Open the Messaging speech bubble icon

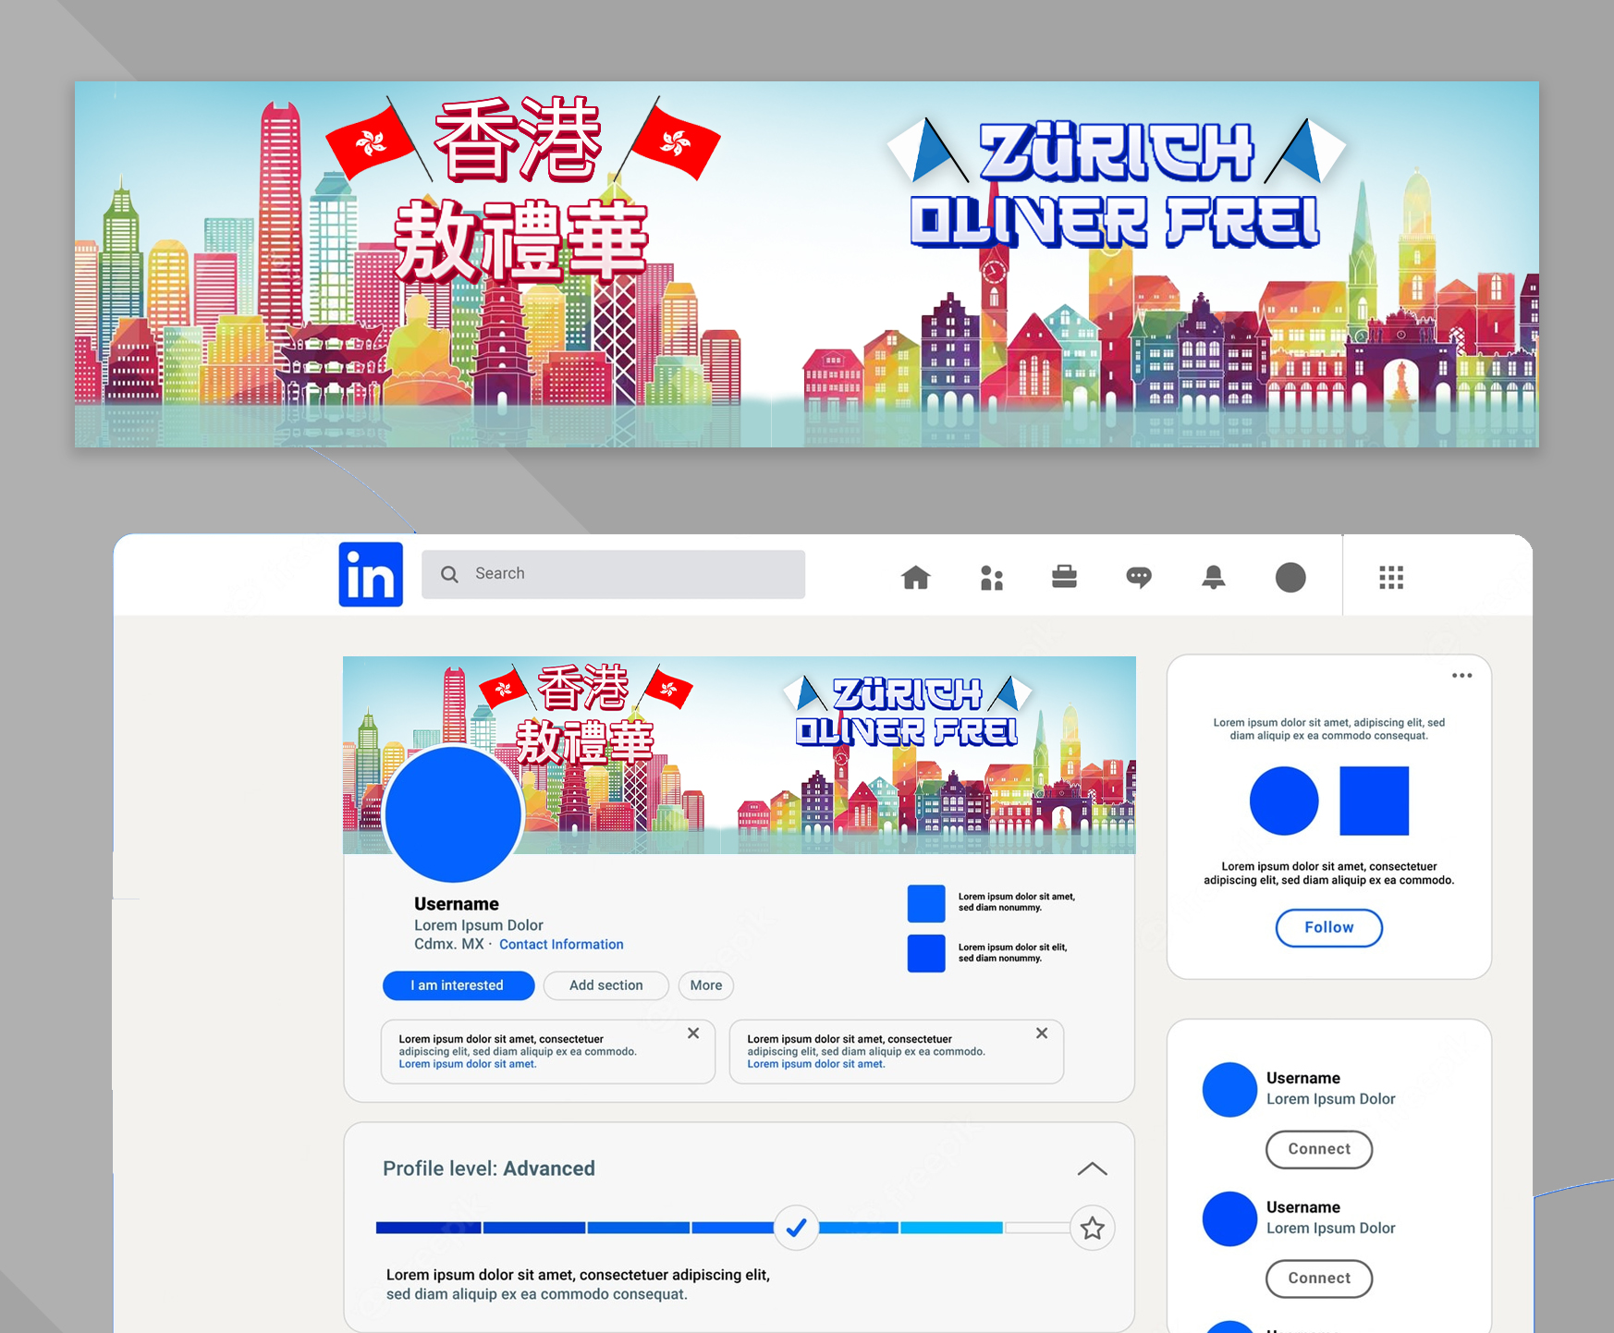1139,578
